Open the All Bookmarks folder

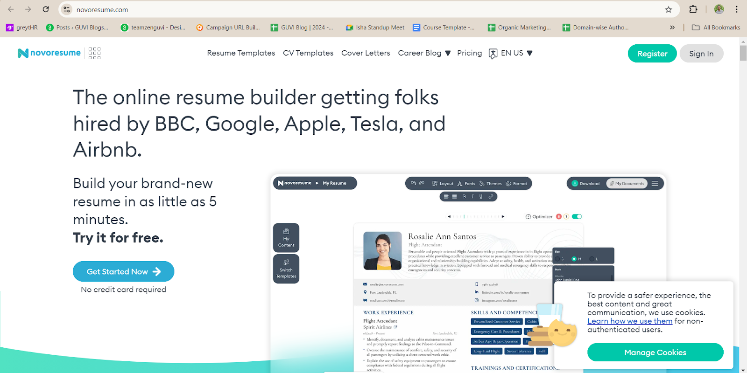pos(716,28)
